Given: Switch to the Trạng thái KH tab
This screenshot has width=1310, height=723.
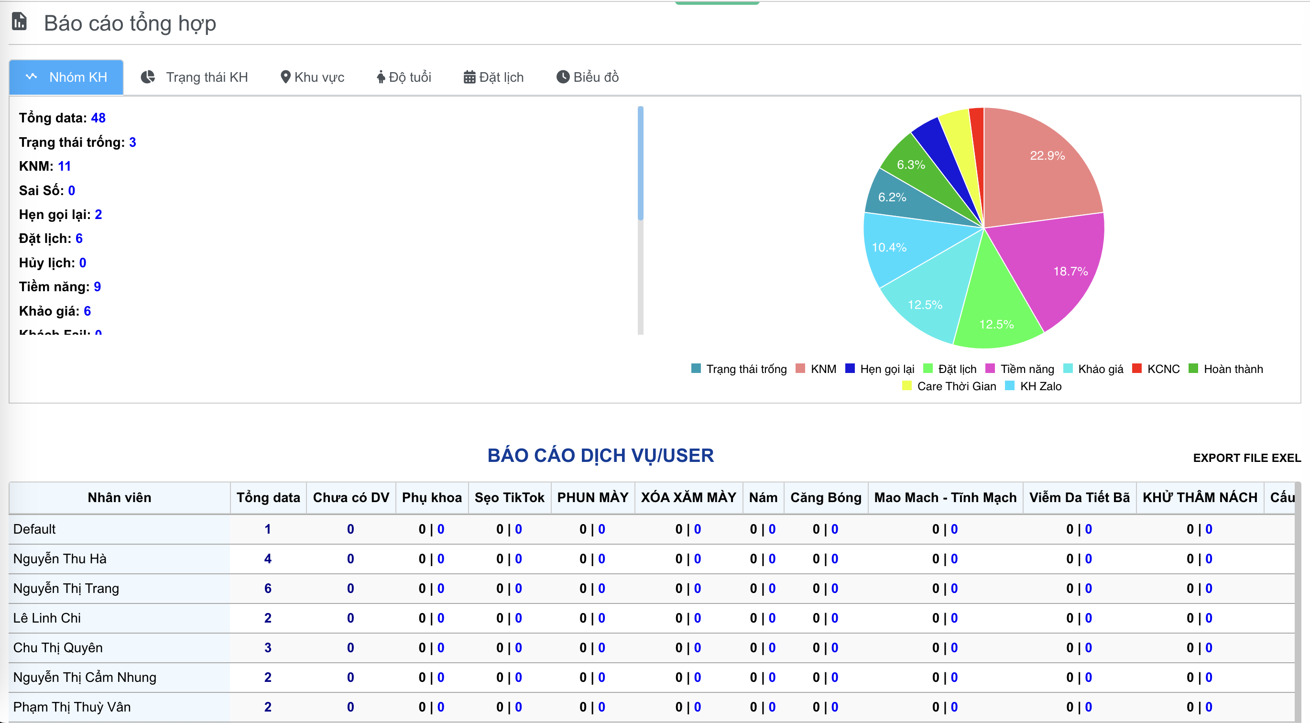Looking at the screenshot, I should tap(195, 77).
